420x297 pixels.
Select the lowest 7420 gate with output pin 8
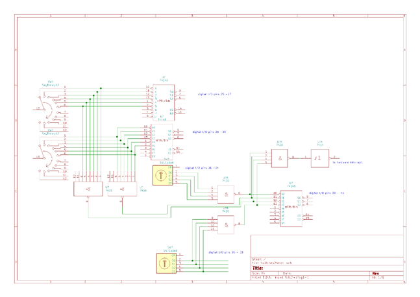click(225, 225)
